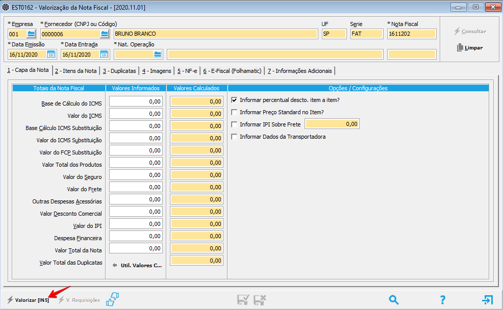503x310 pixels.
Task: Click the Serie field showing FAT
Action: (x=367, y=34)
